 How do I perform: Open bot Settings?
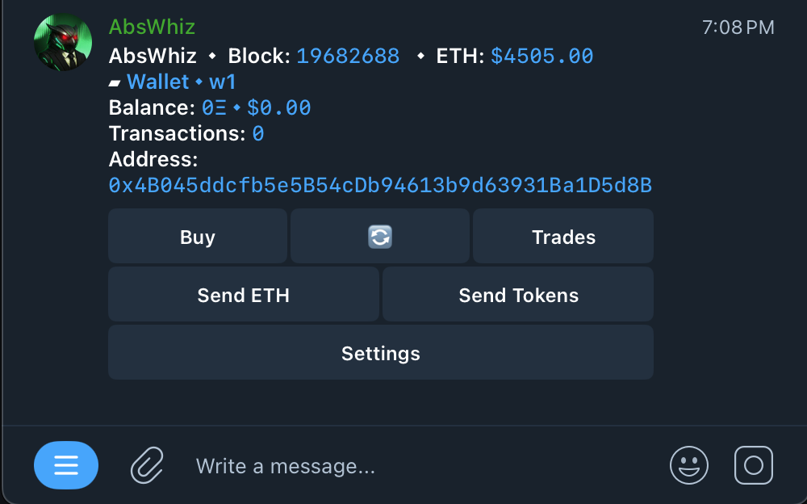(380, 353)
